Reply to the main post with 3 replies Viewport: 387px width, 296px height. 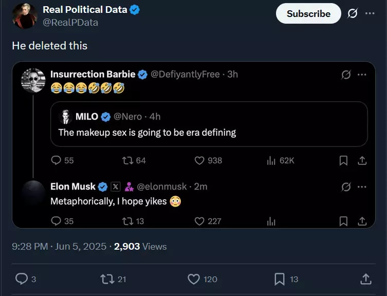[x=22, y=279]
